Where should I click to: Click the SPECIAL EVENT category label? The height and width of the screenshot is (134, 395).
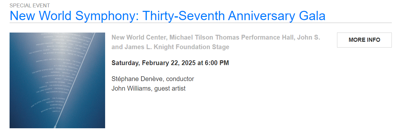30,5
